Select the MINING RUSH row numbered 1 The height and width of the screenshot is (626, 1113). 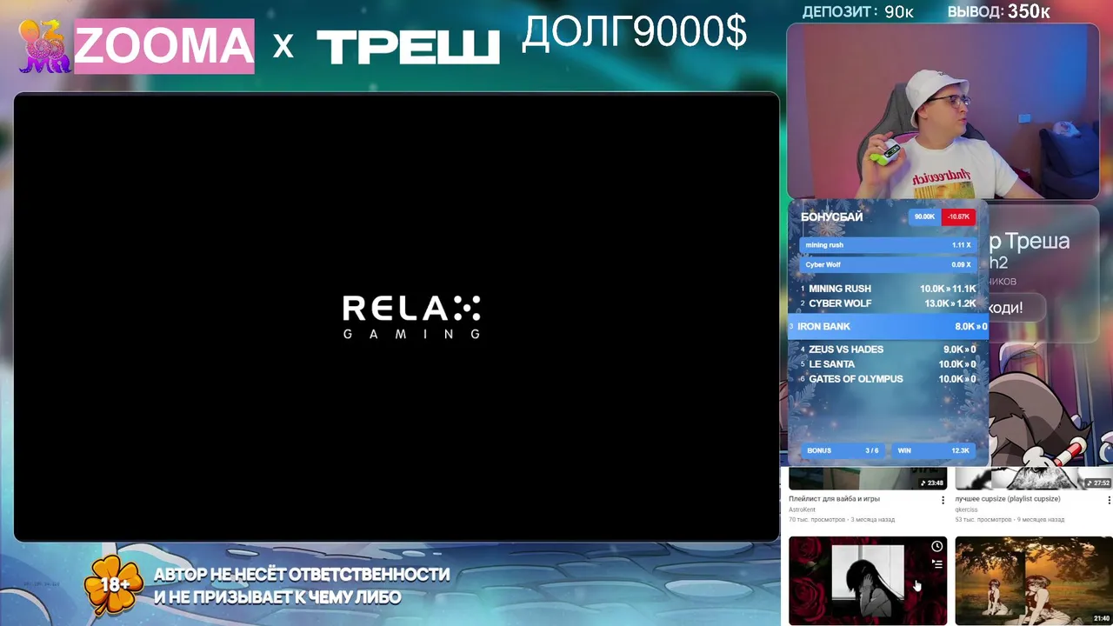coord(888,289)
